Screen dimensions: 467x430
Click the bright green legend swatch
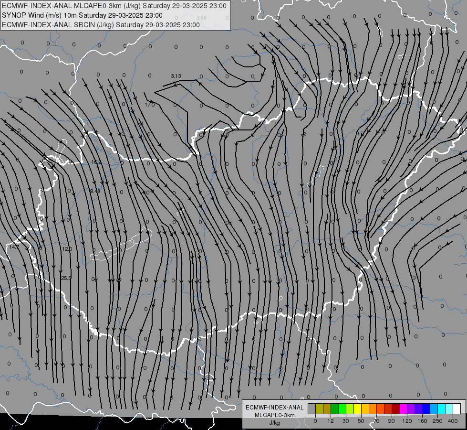pyautogui.click(x=342, y=408)
